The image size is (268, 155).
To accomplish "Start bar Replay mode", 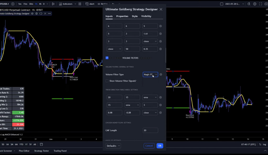I will coord(102,4).
